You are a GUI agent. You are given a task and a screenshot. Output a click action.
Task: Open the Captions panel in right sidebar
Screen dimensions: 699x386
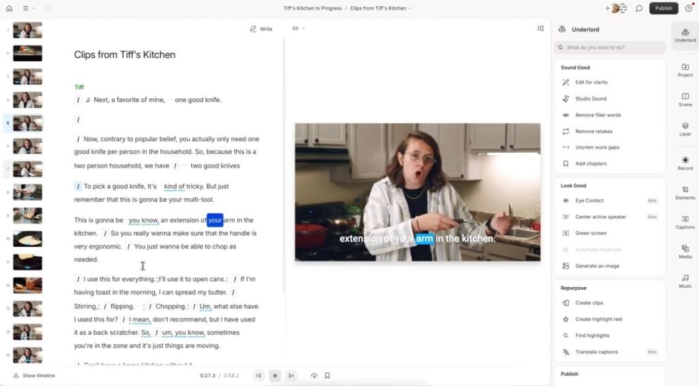click(685, 221)
